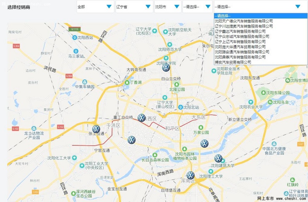Image resolution: width=308 pixels, height=202 pixels.
Task: Click the 沈阳鸟岛 icon
Action: pos(270,102)
